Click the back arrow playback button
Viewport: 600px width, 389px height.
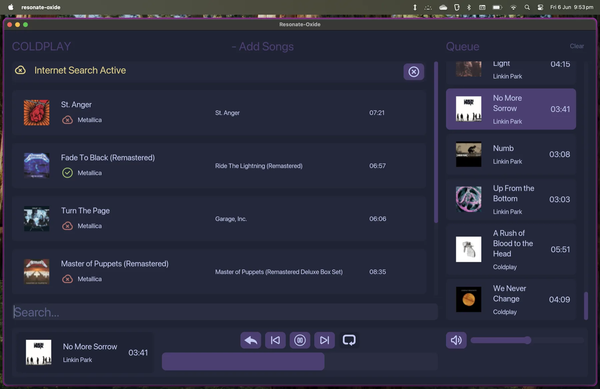pyautogui.click(x=251, y=340)
